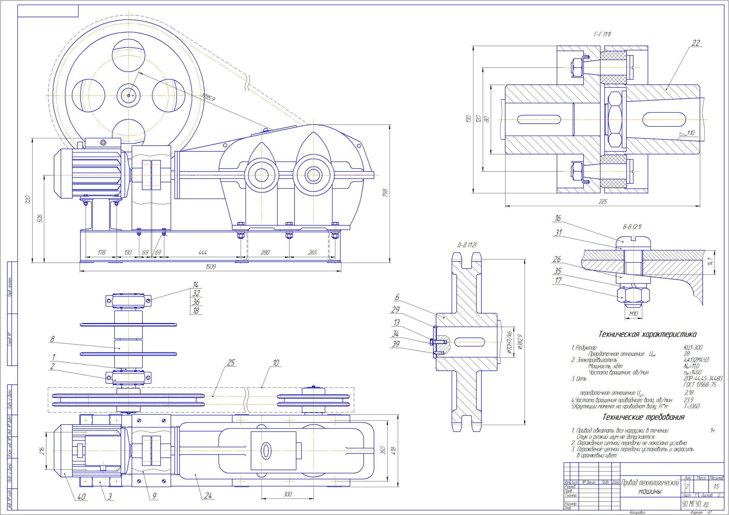Select the dimension value 444
Viewport: 729px width, 515px height.
202,253
